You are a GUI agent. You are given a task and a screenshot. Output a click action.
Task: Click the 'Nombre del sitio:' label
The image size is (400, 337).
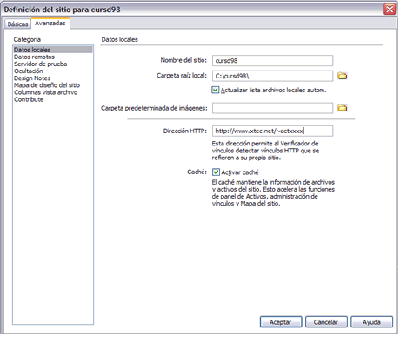click(183, 60)
